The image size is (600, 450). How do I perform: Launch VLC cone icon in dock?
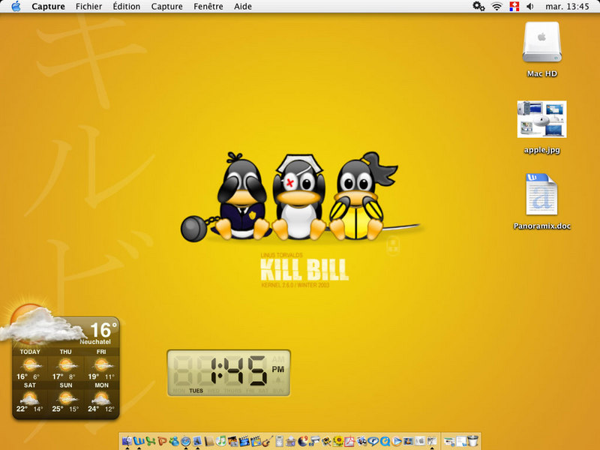408,441
